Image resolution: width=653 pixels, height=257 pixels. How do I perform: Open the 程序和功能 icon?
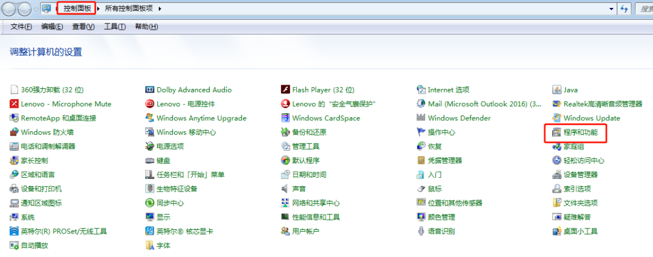pos(557,132)
